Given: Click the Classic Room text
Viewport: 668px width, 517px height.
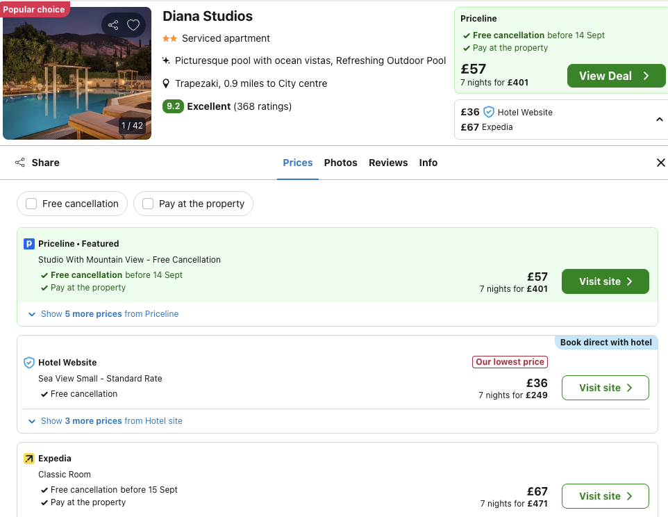Looking at the screenshot, I should click(x=65, y=475).
